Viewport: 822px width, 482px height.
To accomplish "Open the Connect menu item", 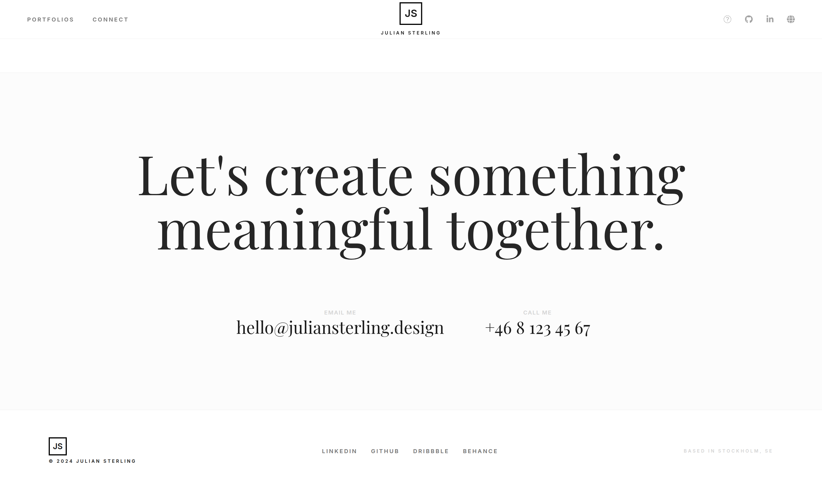I will [x=111, y=20].
